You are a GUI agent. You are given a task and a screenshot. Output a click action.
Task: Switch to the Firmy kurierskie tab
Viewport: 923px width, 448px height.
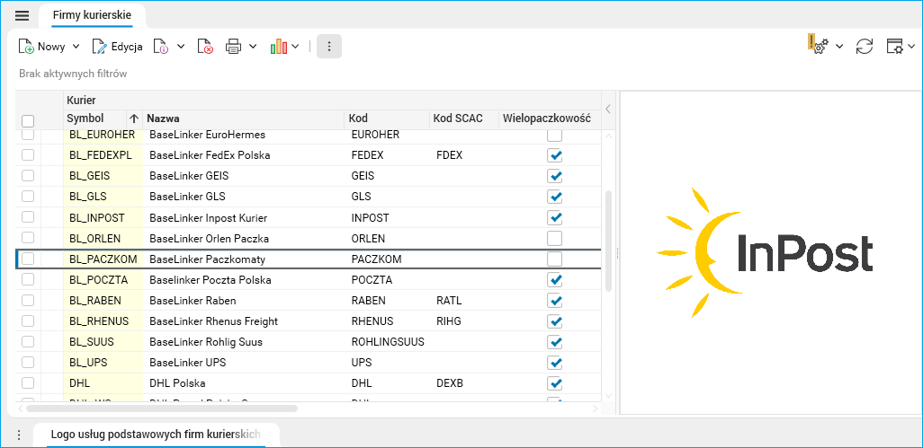tap(92, 15)
